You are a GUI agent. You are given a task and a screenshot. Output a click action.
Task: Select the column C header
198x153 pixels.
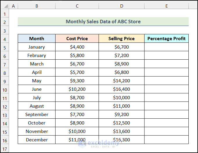[x=77, y=6]
